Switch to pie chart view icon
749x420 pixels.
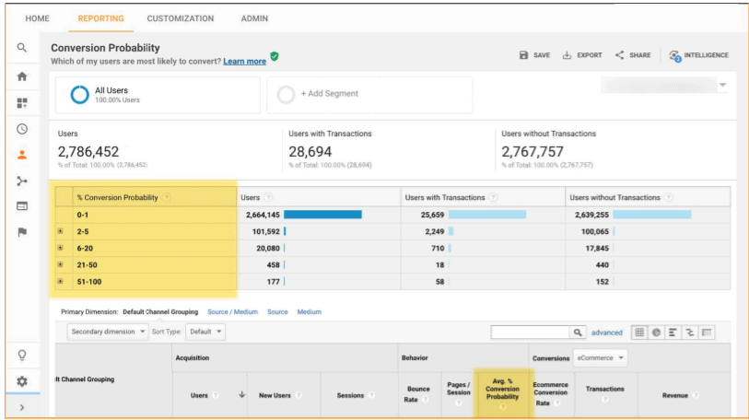coord(656,332)
